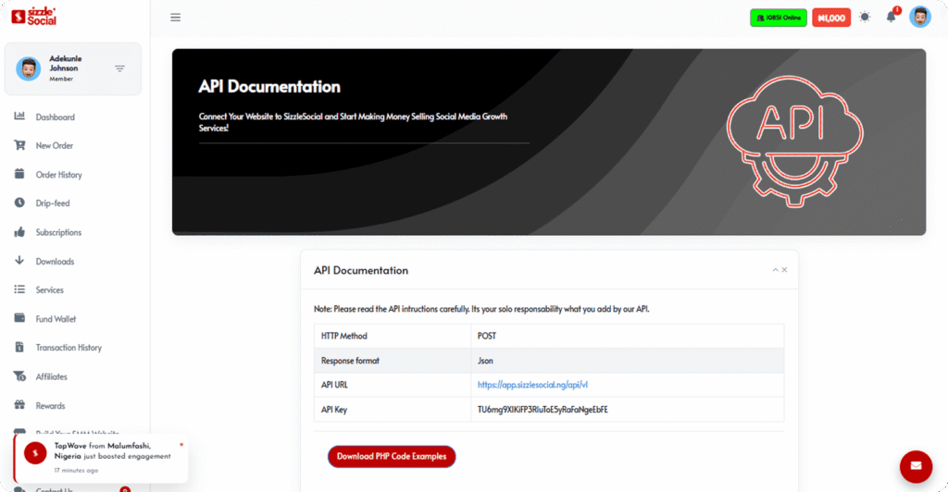Image resolution: width=948 pixels, height=492 pixels.
Task: Click the SizzleSocial logo
Action: [34, 17]
